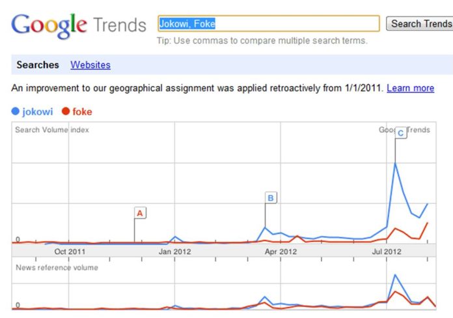Viewport: 453px width, 318px height.
Task: Switch to the Websites view
Action: (90, 65)
